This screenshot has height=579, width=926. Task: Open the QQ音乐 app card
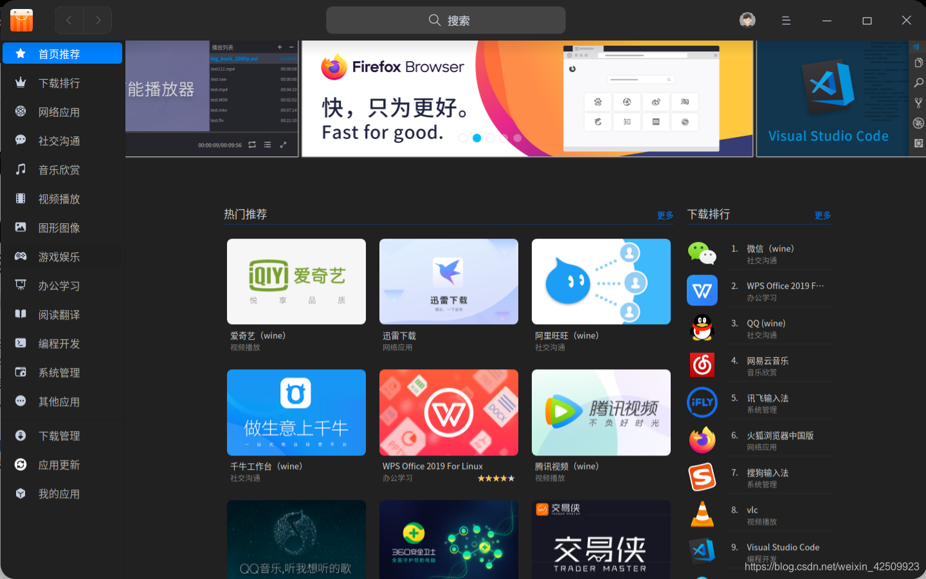(x=296, y=540)
